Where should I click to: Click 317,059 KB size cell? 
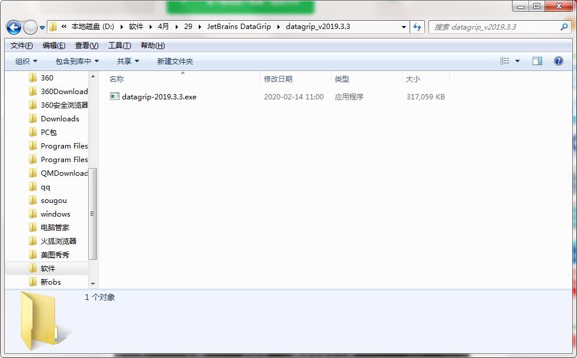pos(426,97)
